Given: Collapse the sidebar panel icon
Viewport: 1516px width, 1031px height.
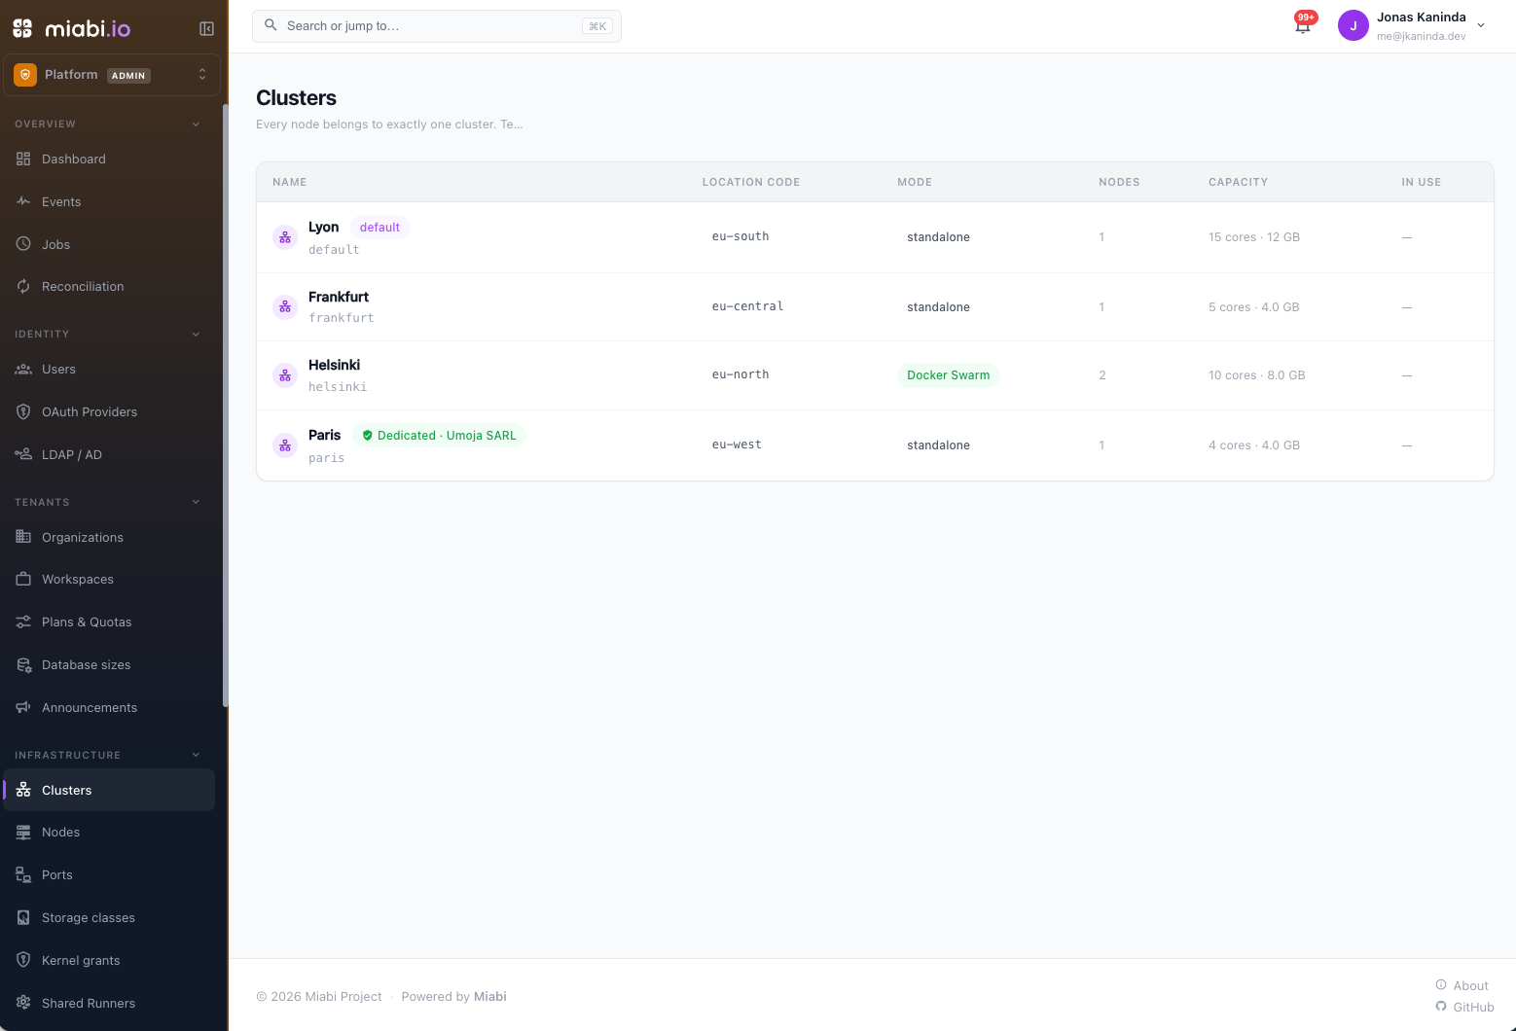Looking at the screenshot, I should 206,29.
